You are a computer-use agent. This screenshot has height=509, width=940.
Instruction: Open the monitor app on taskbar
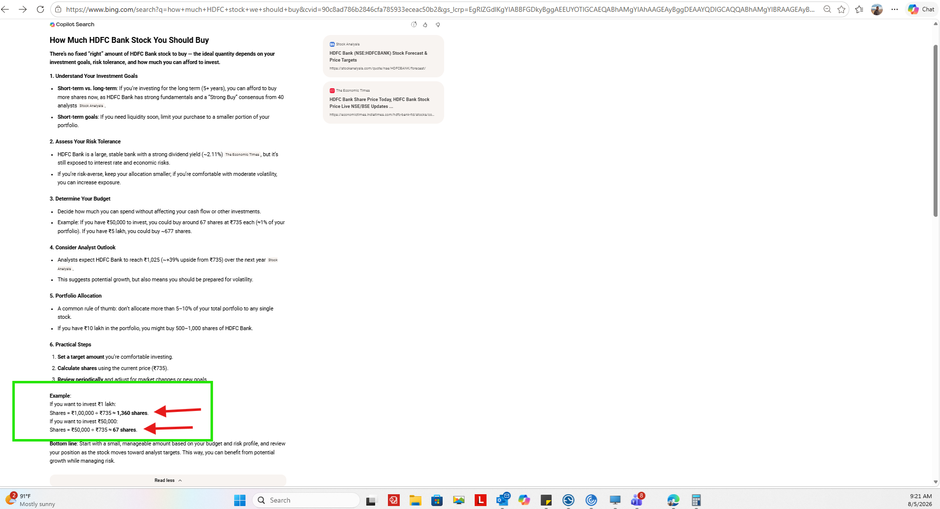pyautogui.click(x=615, y=500)
